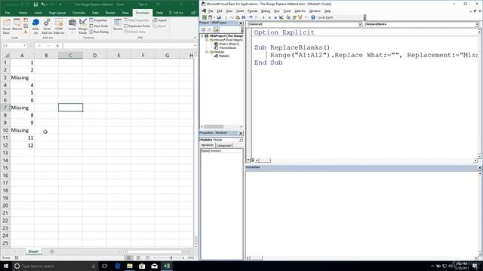Add a new sheet with plus button
This screenshot has width=483, height=271.
coord(52,251)
